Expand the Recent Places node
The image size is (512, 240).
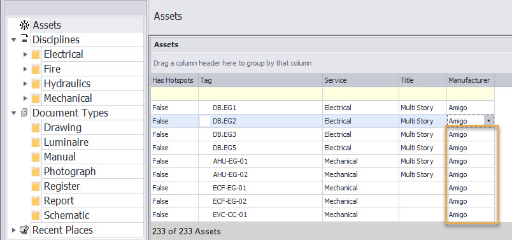pyautogui.click(x=14, y=230)
